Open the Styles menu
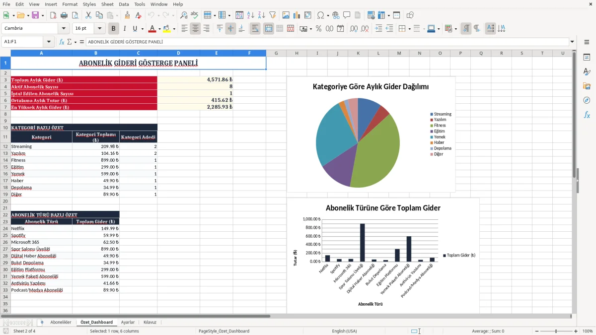 coord(89,4)
